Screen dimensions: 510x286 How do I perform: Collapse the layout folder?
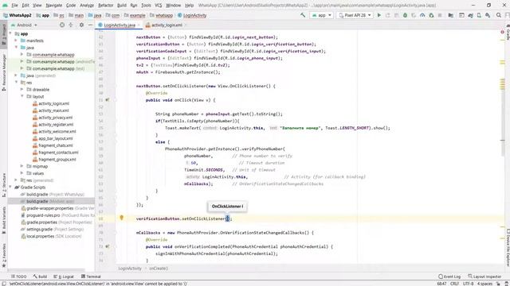coord(22,96)
